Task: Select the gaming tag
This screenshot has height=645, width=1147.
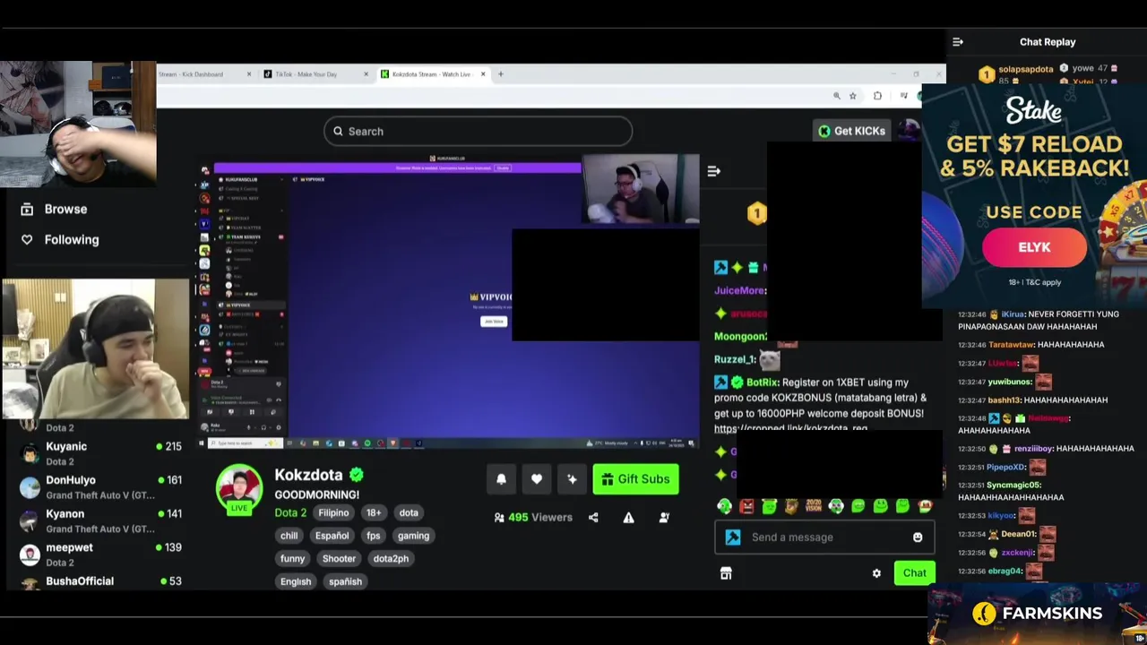Action: pos(413,536)
